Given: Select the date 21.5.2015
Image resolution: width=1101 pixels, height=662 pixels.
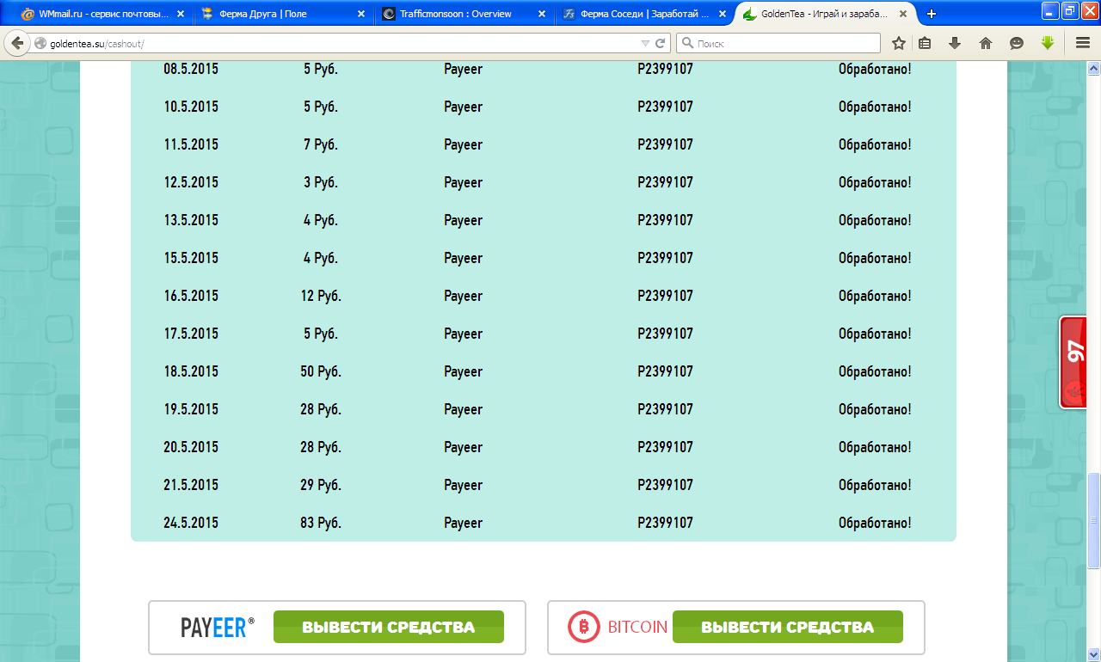Looking at the screenshot, I should pos(191,485).
